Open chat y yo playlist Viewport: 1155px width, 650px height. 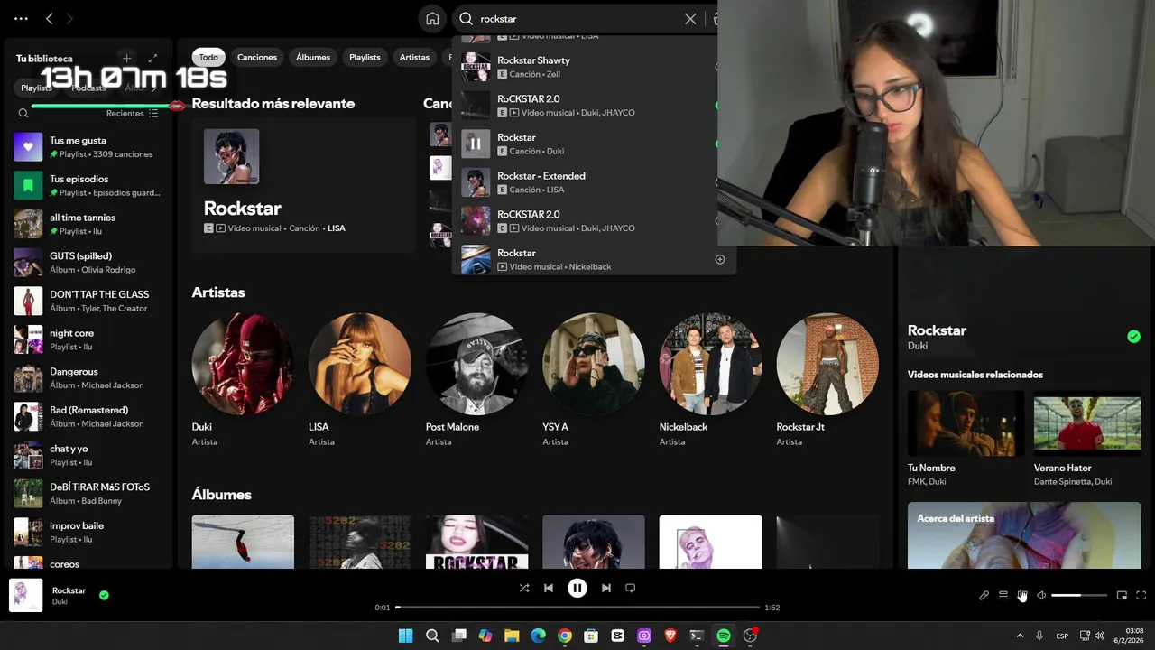(88, 455)
